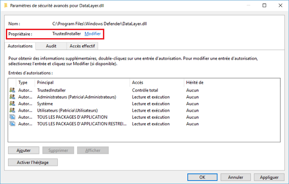Click the folder icon in the title bar
This screenshot has width=289, height=184.
[6, 5]
